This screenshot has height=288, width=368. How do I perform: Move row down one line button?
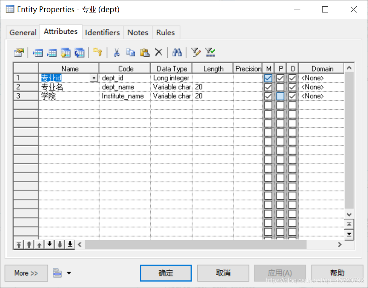coord(50,245)
